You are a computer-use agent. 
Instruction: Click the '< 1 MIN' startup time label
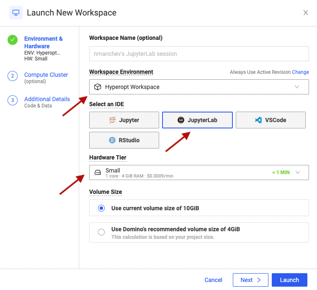281,172
